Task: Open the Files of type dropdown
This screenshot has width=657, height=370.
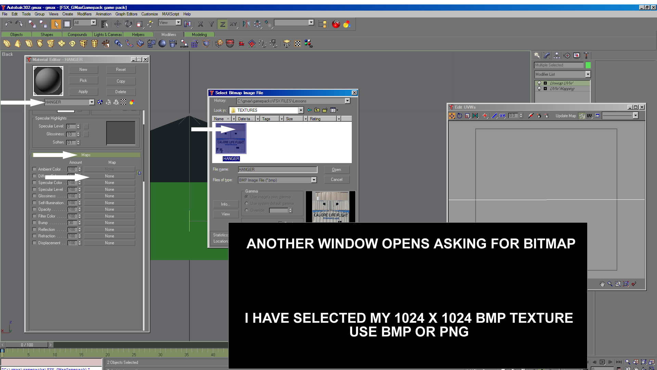Action: (314, 180)
